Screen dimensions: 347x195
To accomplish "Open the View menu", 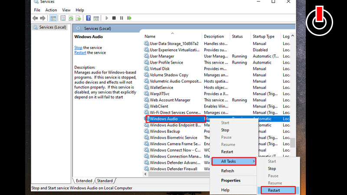I will (66, 10).
